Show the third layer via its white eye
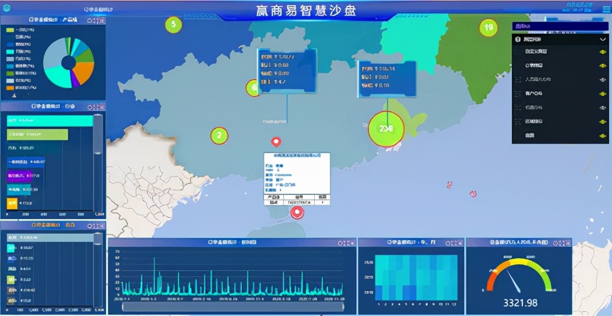 click(602, 80)
